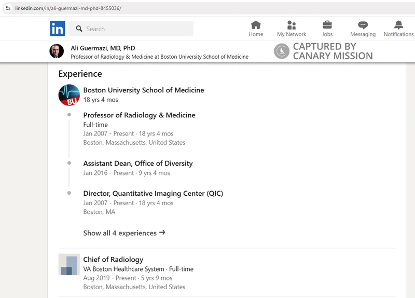Click the '18 yrs 4 mos' duration under company name
Screen dimensions: 415x298
[101, 100]
